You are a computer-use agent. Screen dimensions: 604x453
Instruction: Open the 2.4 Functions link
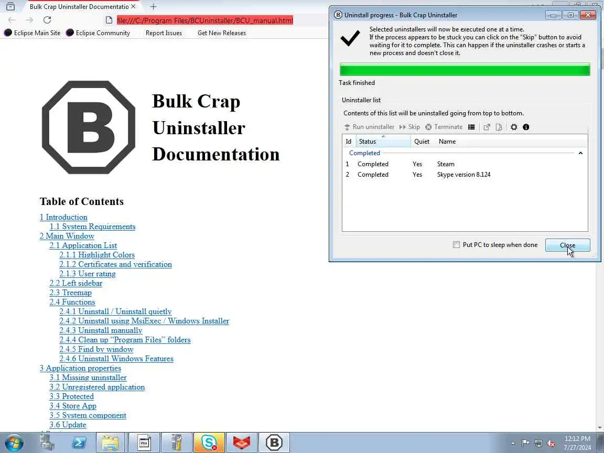point(72,302)
